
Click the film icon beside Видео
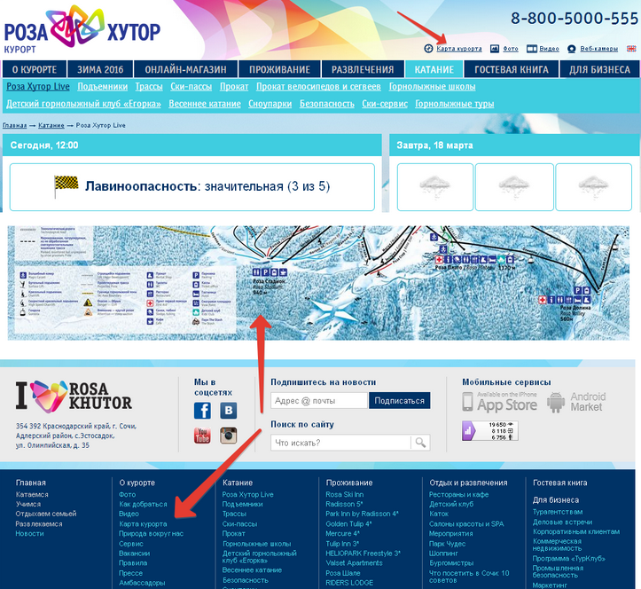pos(531,49)
